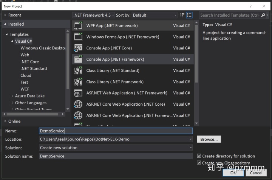Expand the Recent section
Viewport: 272px width, 180px height.
coord(5,15)
